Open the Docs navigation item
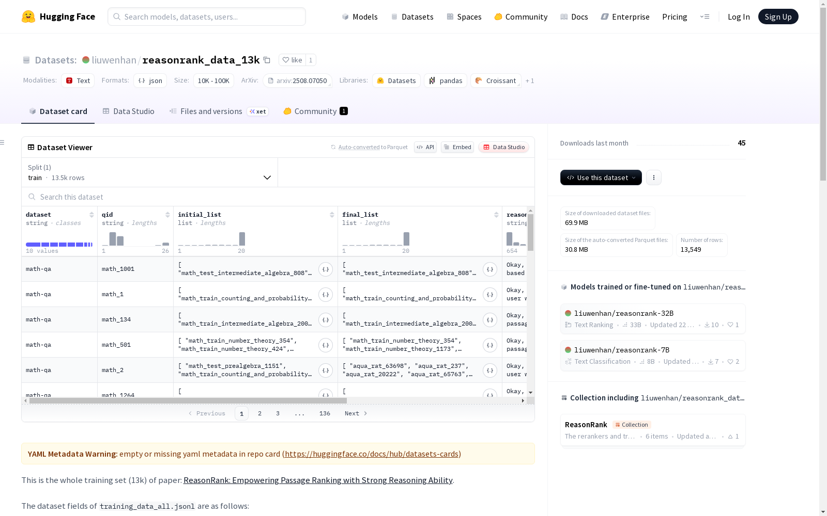 click(574, 17)
